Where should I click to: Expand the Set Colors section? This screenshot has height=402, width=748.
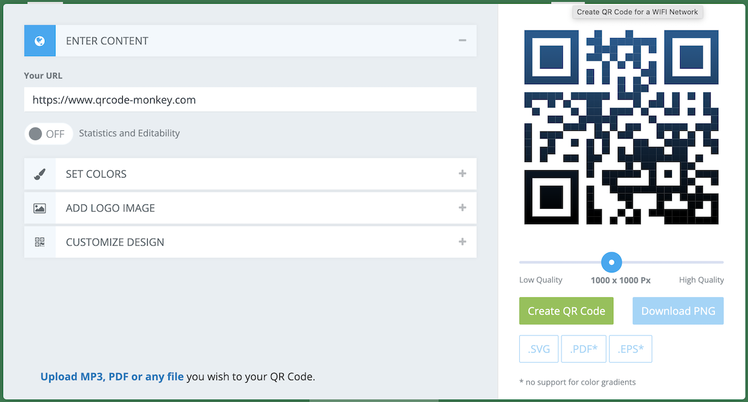(x=463, y=173)
